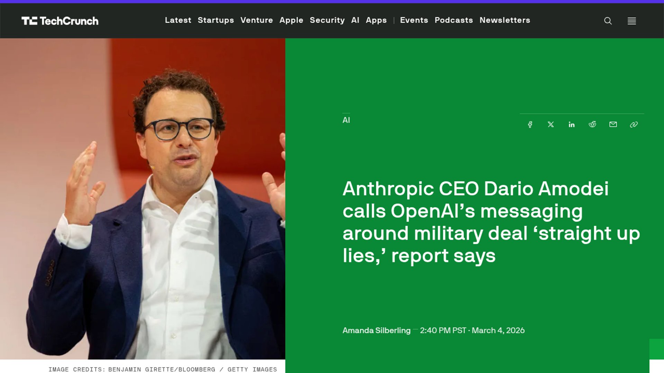Image resolution: width=664 pixels, height=373 pixels.
Task: Share article via email icon
Action: click(613, 124)
